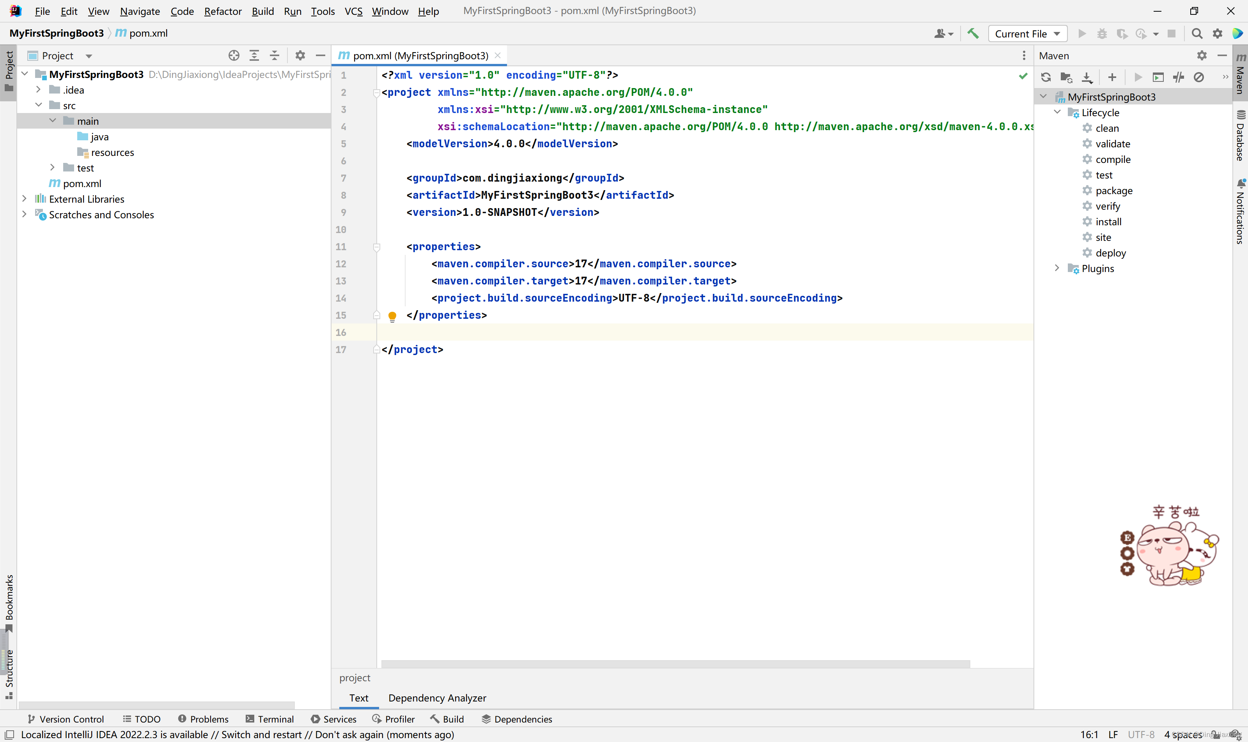Click the Project panel horizontal scrollbar
The width and height of the screenshot is (1248, 742).
point(157,705)
